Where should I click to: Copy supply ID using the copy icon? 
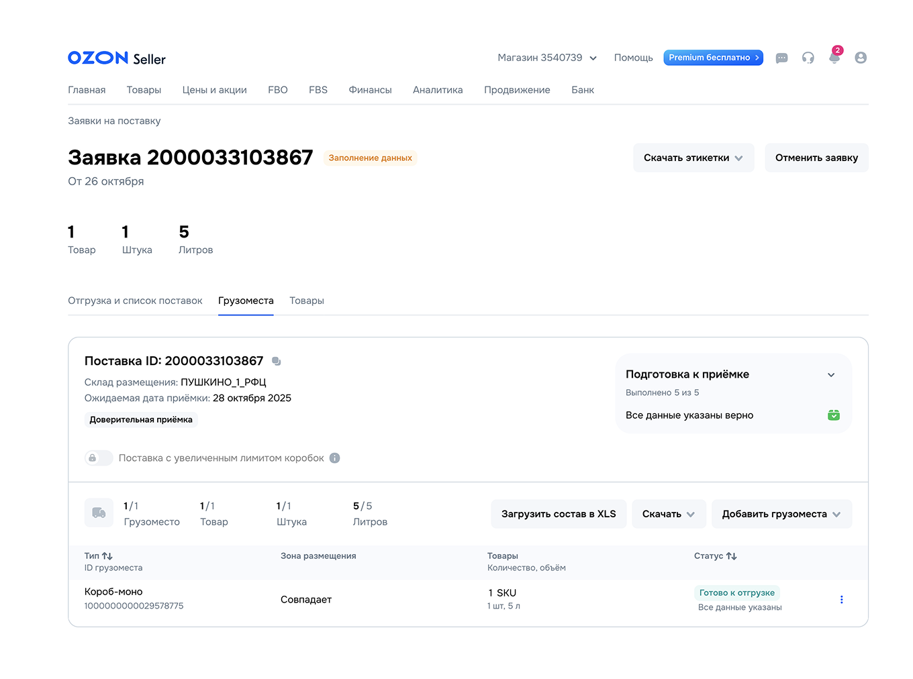(276, 361)
